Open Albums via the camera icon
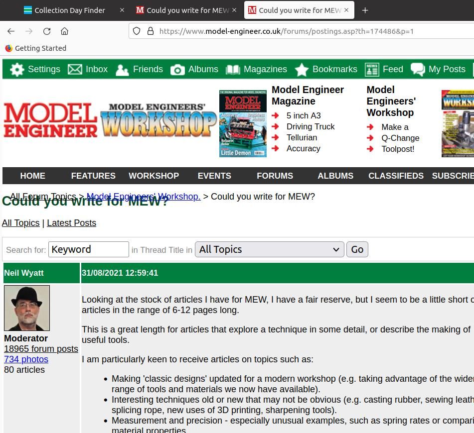The image size is (474, 433). pyautogui.click(x=177, y=70)
